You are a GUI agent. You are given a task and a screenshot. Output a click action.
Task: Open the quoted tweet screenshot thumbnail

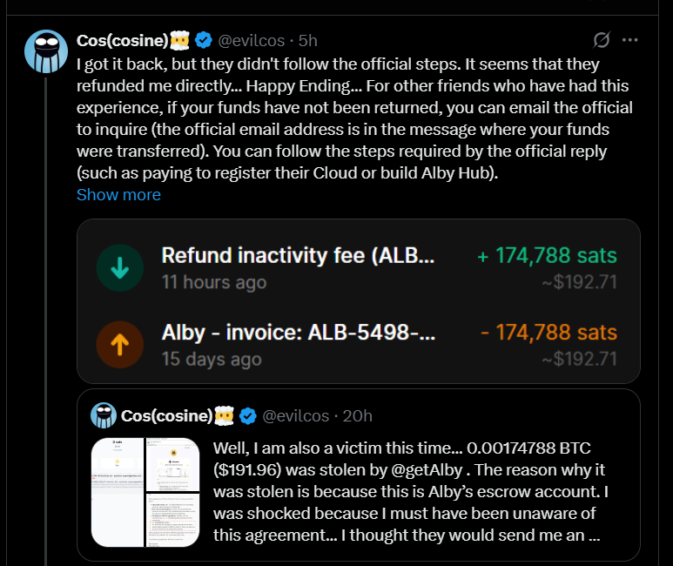pyautogui.click(x=145, y=492)
